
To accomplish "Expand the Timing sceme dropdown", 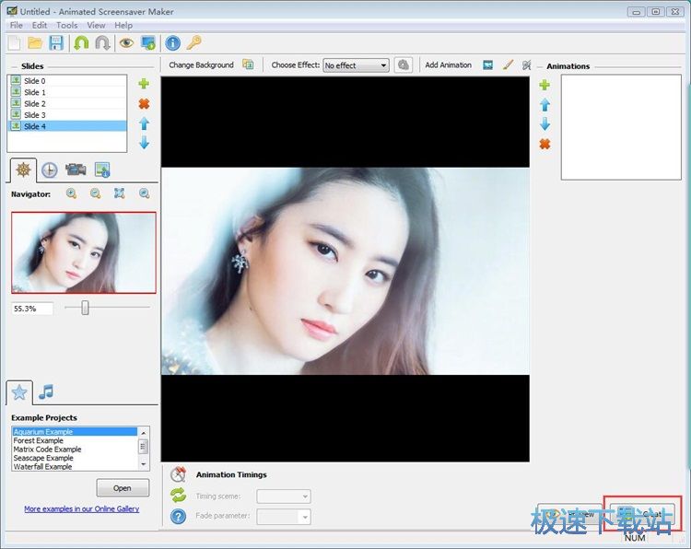I will [x=284, y=496].
